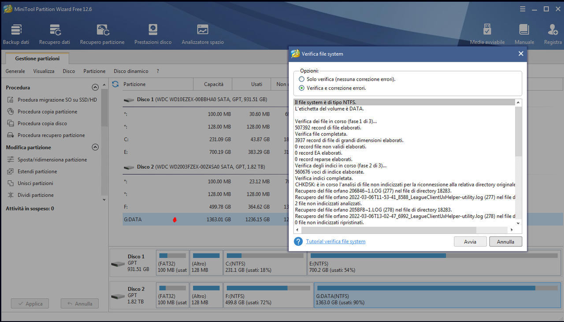The image size is (564, 322).
Task: Collapse the Procedura section
Action: pyautogui.click(x=95, y=88)
